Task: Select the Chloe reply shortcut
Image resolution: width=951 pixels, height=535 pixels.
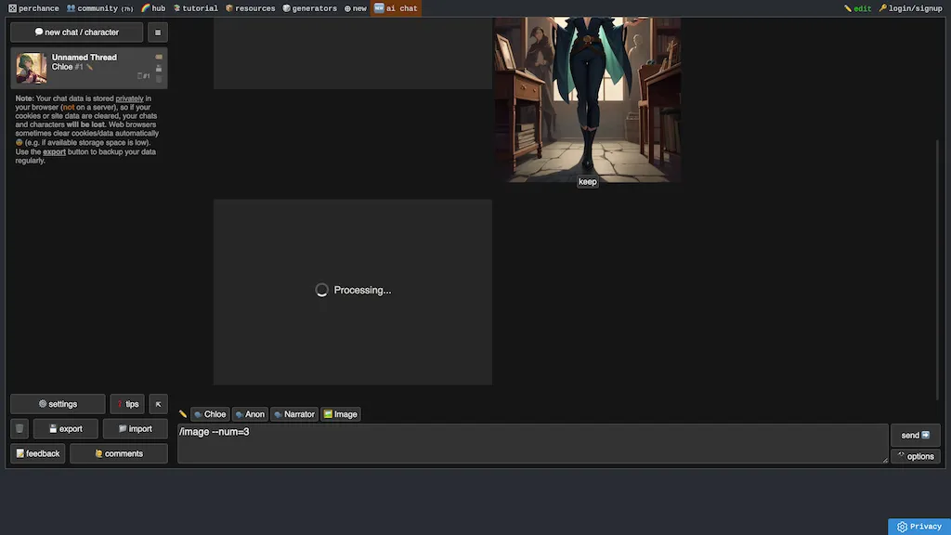Action: point(210,414)
